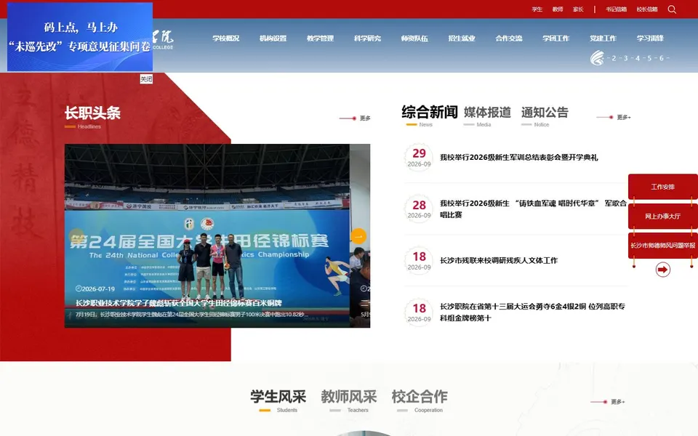Go to banner slide 2
This screenshot has width=698, height=436.
[x=614, y=58]
